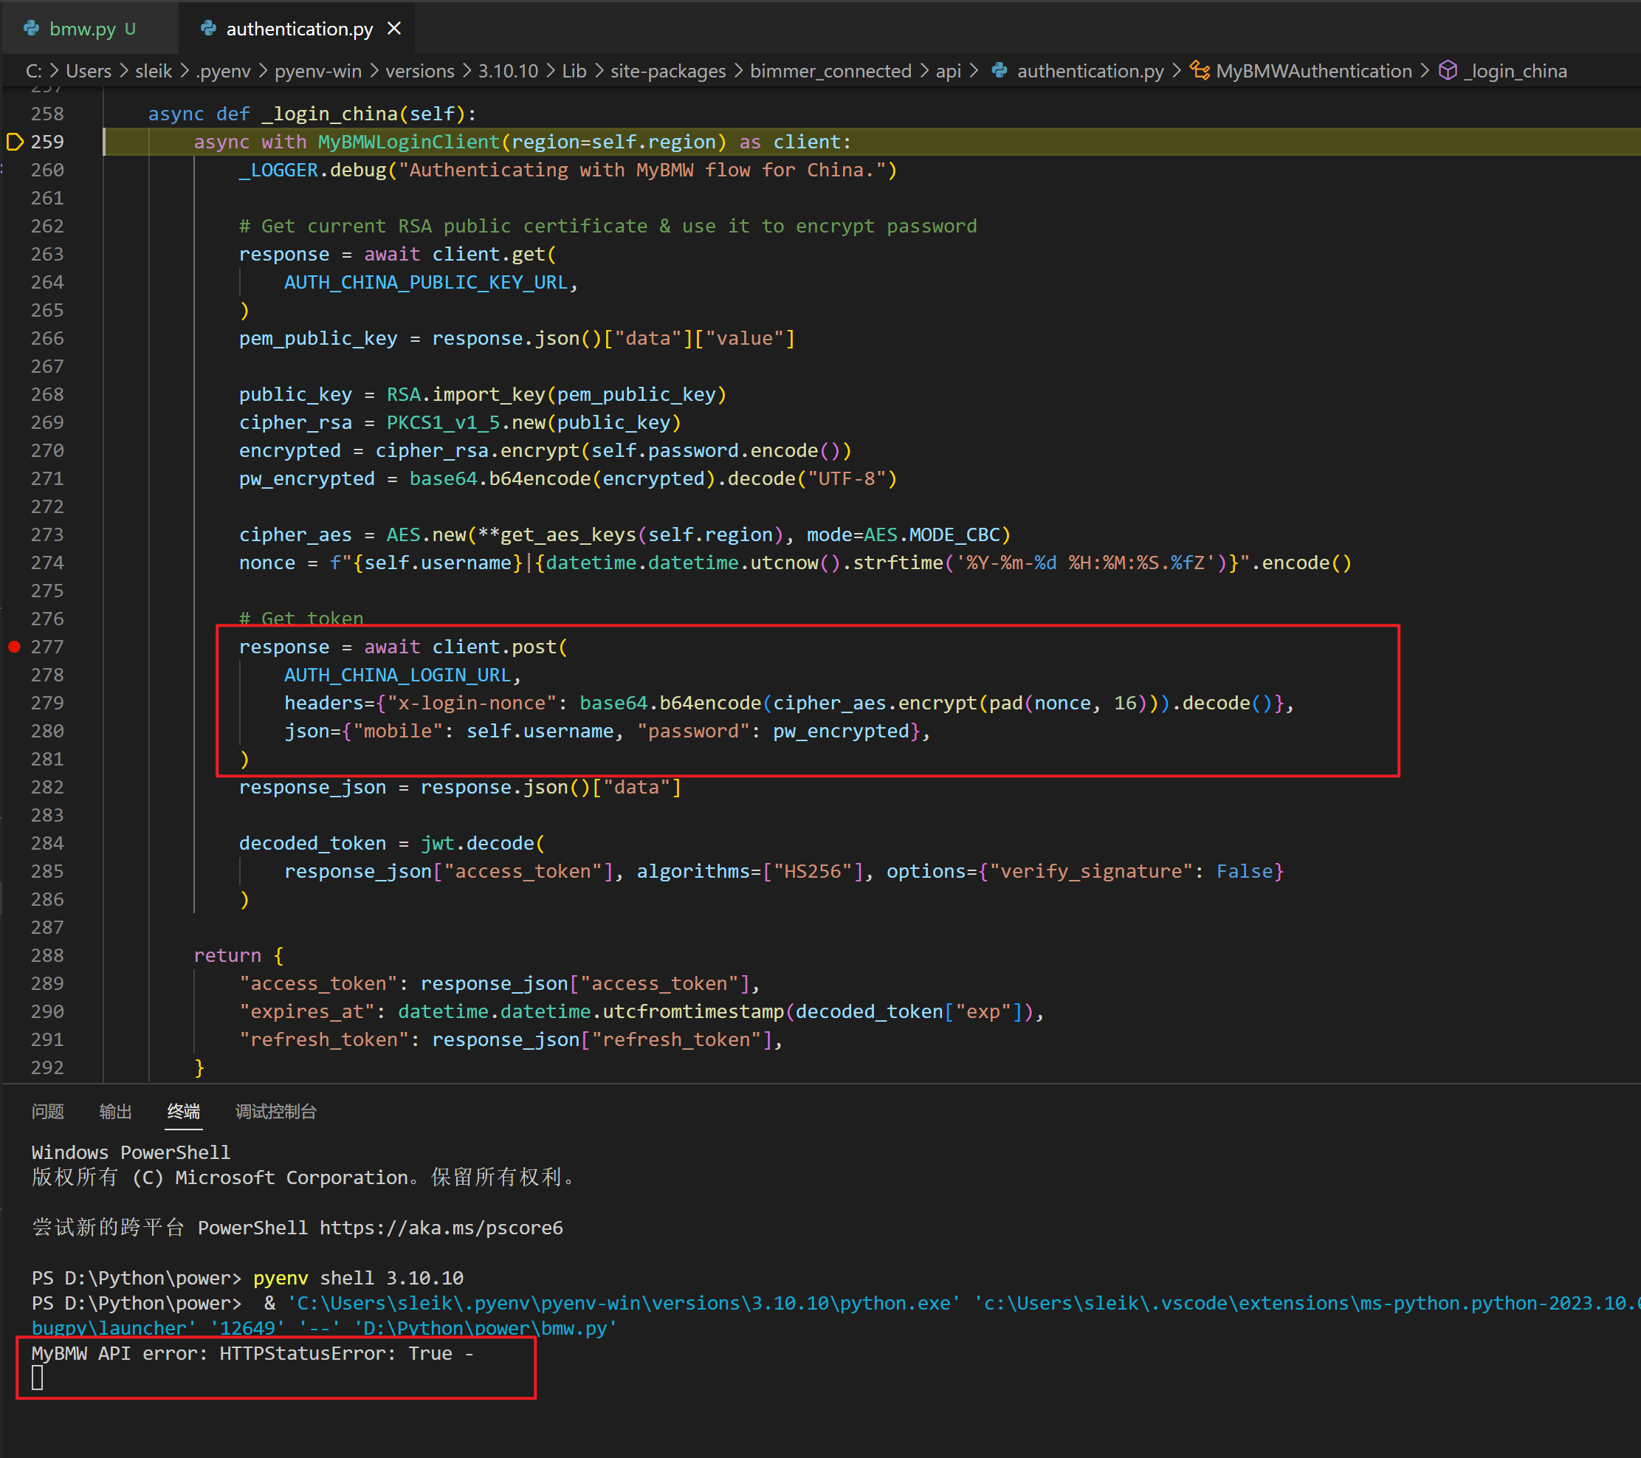Open the https://aka.ms/pscore6 link in terminal

[441, 1228]
